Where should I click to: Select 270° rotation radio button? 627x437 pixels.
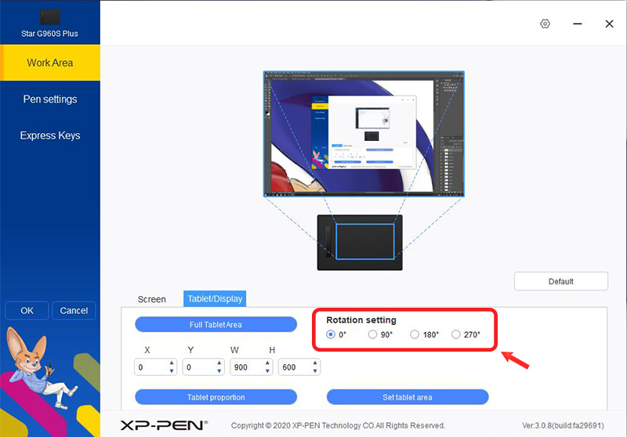(456, 334)
